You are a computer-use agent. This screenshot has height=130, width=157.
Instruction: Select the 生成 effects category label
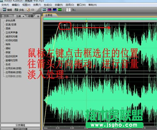pos(8,64)
